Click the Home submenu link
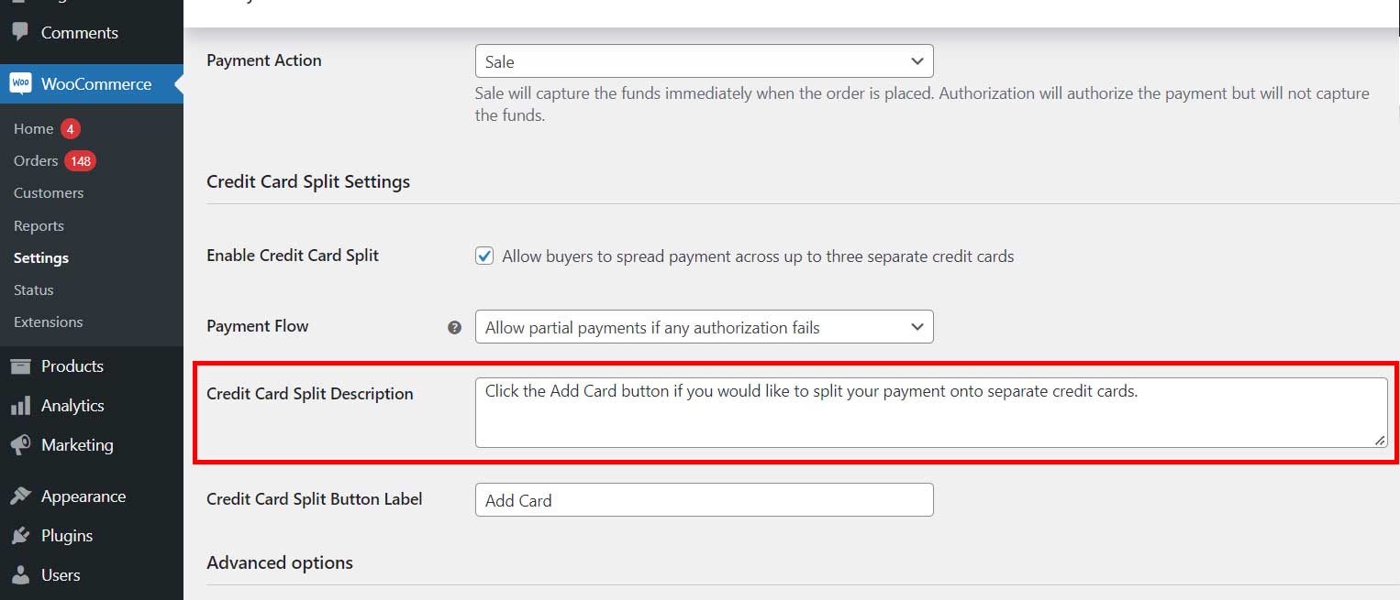 33,129
